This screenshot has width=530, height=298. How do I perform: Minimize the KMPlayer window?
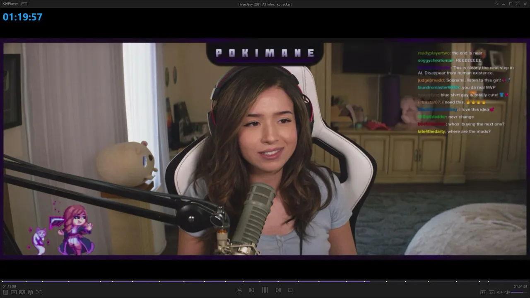coord(503,4)
